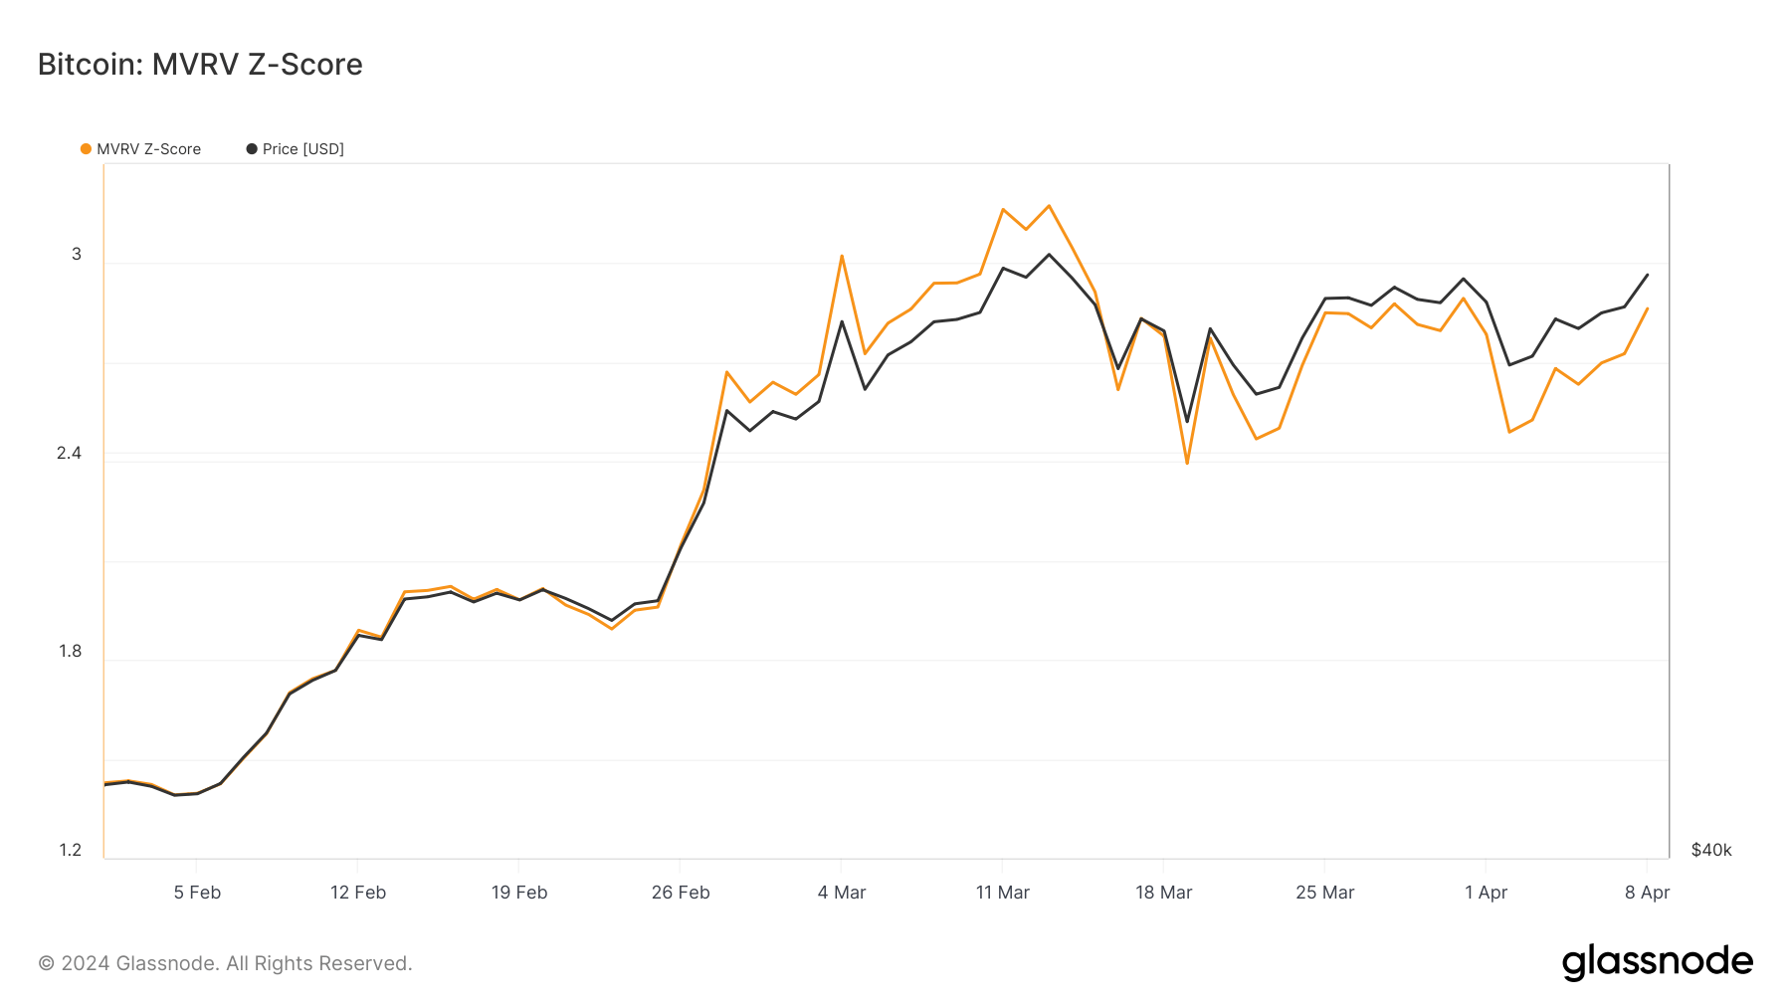This screenshot has height=1008, width=1791.
Task: Click the 12 Feb date label
Action: pyautogui.click(x=358, y=893)
